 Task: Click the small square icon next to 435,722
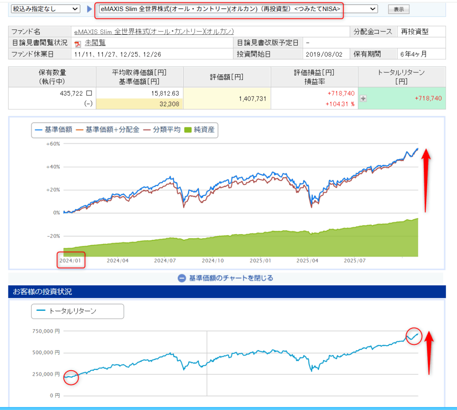[x=89, y=93]
